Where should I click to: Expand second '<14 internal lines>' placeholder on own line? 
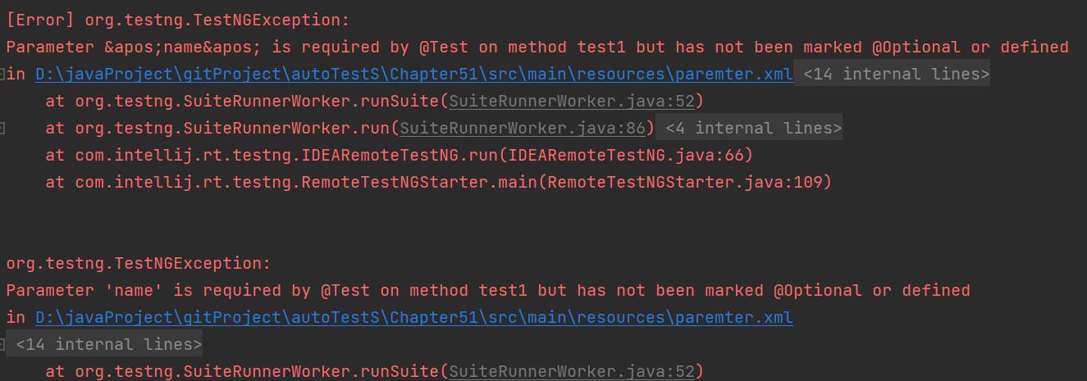[108, 345]
